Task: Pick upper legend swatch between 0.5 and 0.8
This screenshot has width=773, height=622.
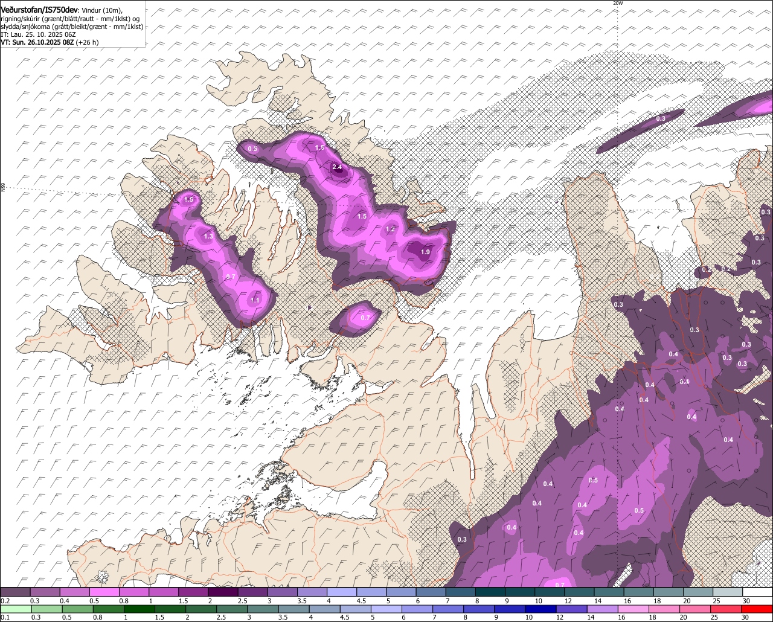Action: click(104, 592)
